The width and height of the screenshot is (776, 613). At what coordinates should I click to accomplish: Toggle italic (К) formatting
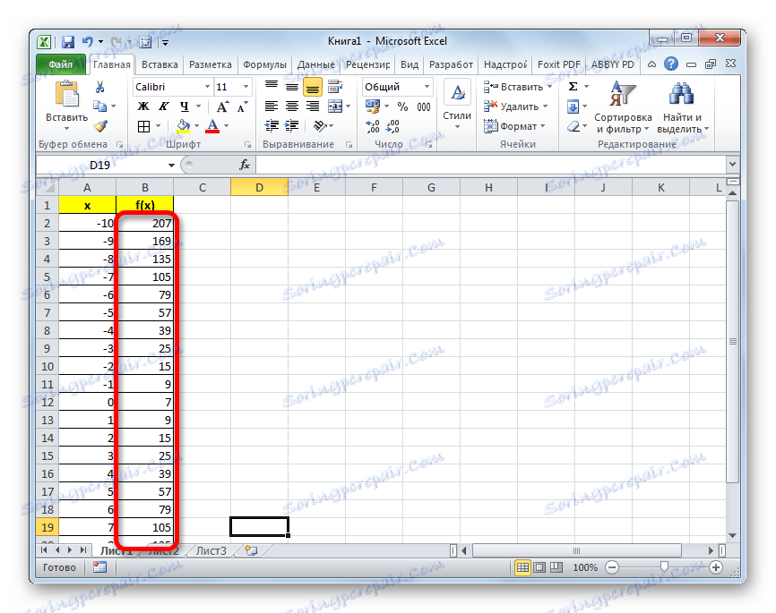pos(163,106)
